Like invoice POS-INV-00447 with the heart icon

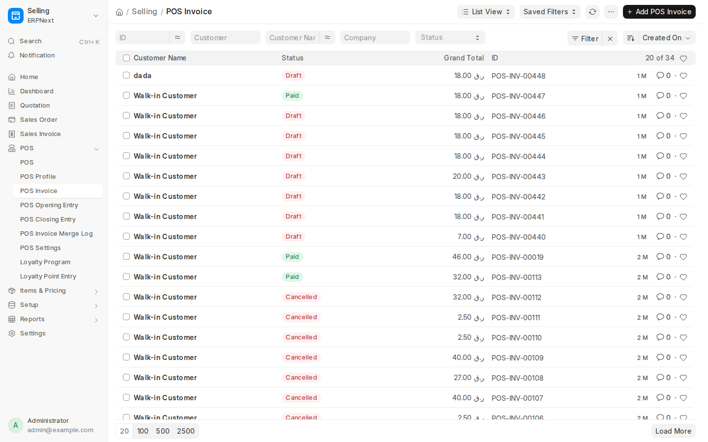[x=683, y=96]
